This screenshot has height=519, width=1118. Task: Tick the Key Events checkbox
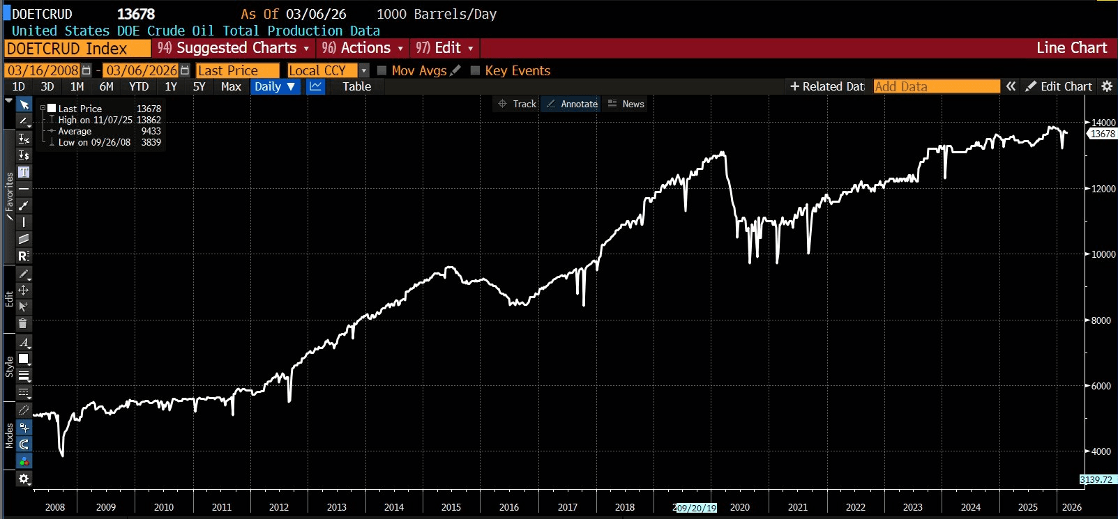tap(475, 70)
